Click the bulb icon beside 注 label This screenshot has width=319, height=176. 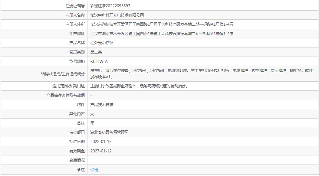(x=79, y=170)
